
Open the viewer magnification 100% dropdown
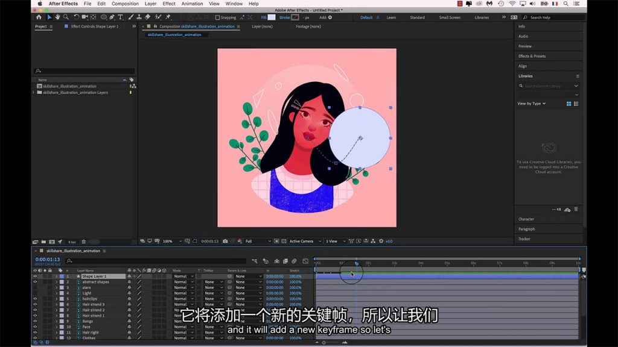point(172,241)
